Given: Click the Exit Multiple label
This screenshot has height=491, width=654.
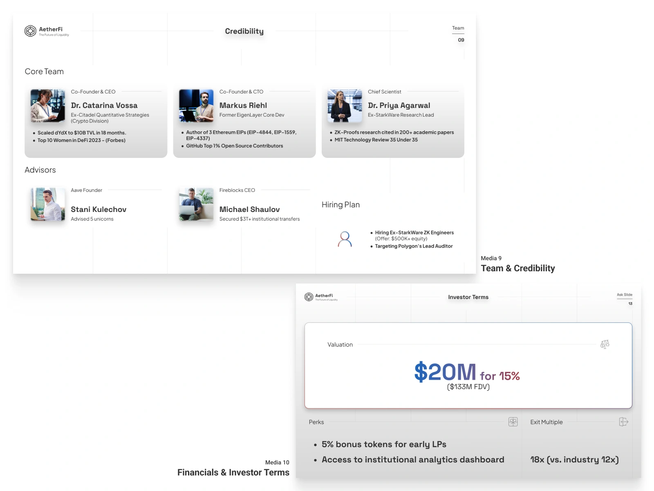Looking at the screenshot, I should pyautogui.click(x=546, y=422).
